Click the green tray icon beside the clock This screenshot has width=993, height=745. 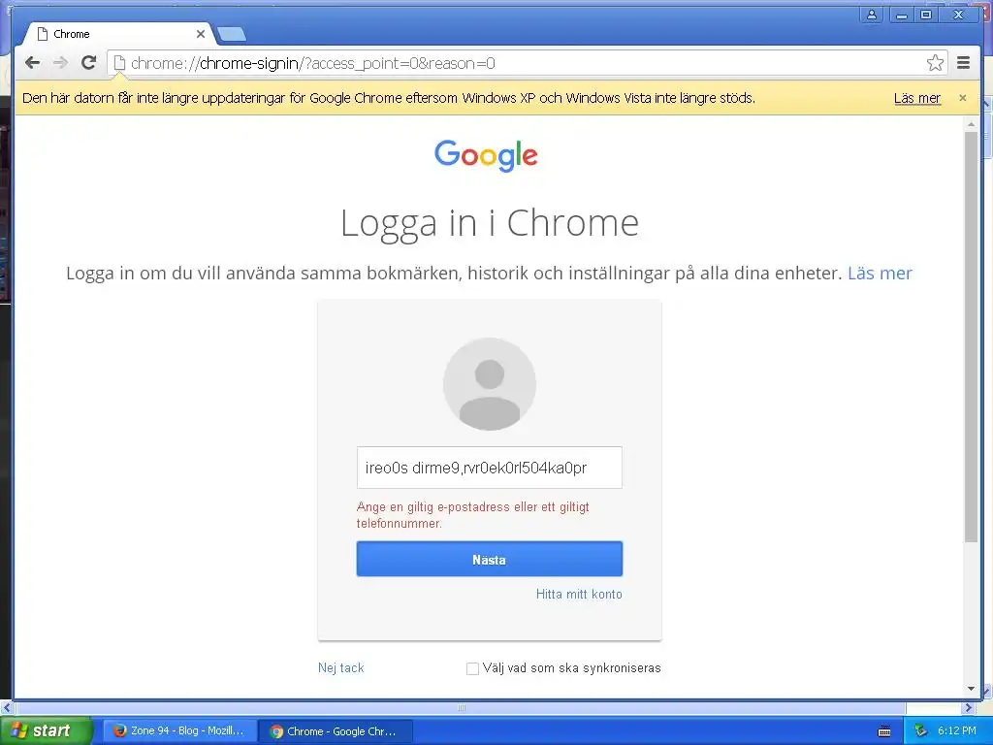pos(921,730)
